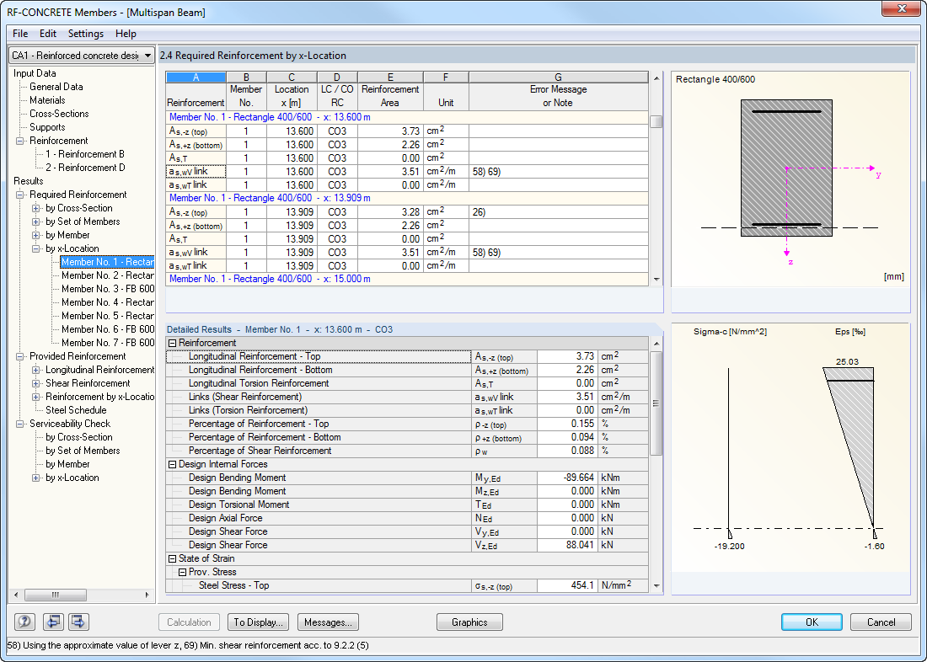Open the Edit menu

click(x=48, y=34)
